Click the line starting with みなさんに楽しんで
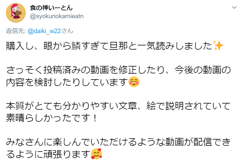The image size is (242, 161). coord(118,142)
